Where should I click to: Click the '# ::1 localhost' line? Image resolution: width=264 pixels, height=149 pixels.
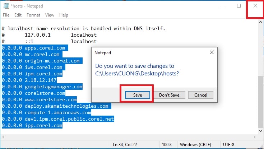(49, 41)
